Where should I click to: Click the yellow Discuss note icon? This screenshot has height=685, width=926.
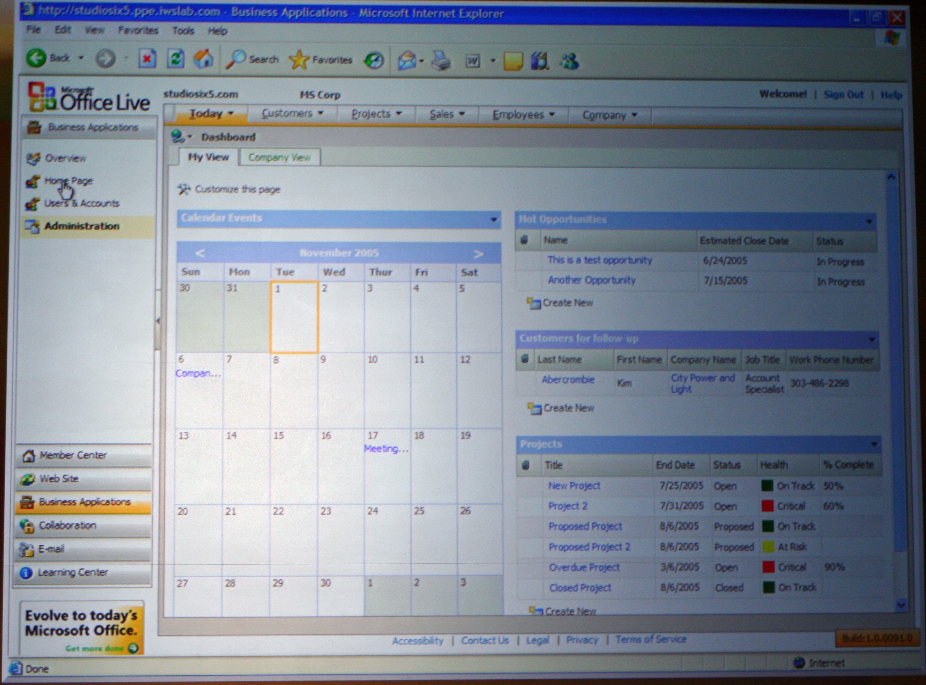513,61
